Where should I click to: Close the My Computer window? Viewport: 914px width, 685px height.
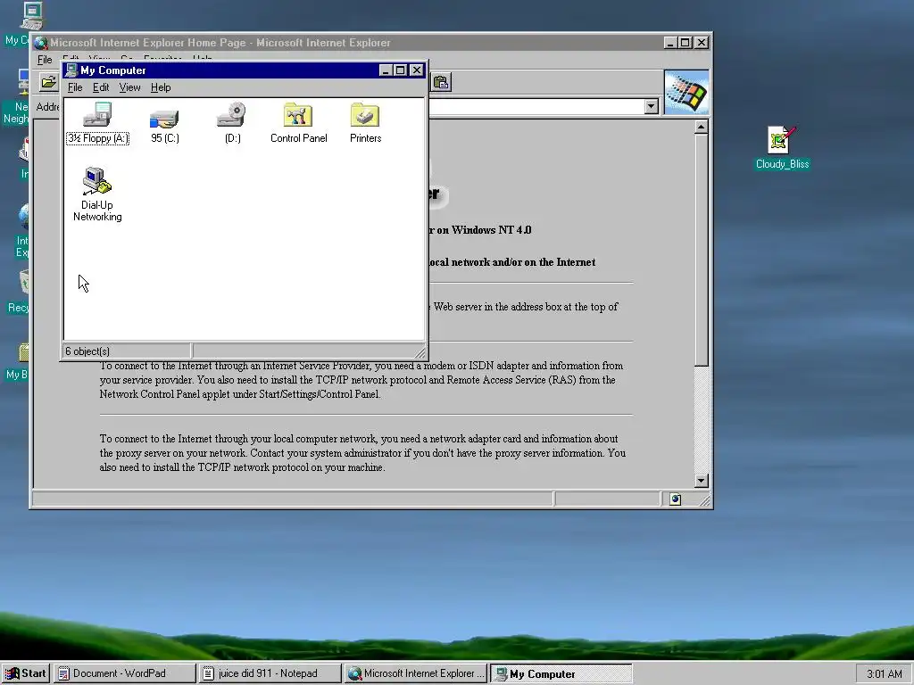point(416,70)
